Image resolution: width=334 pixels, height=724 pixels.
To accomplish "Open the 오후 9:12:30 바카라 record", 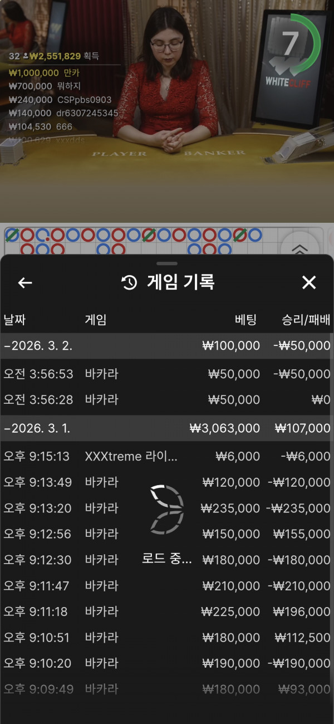I will pyautogui.click(x=167, y=560).
